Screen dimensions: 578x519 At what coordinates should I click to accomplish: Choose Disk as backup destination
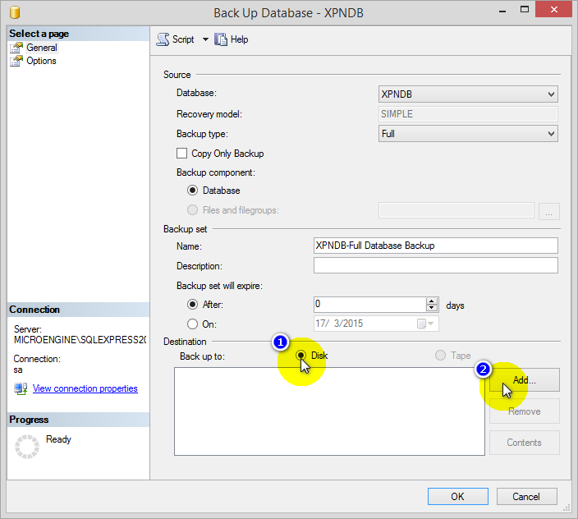click(301, 356)
